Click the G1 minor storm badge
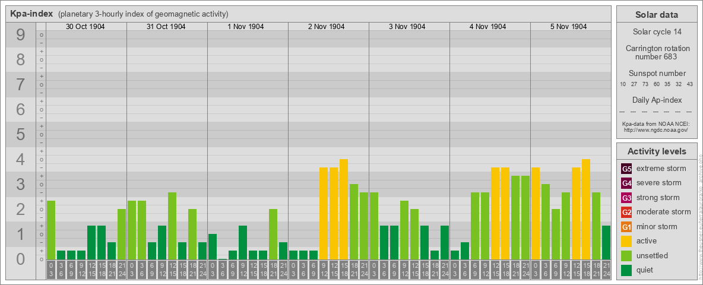Image resolution: width=703 pixels, height=285 pixels. coord(626,227)
